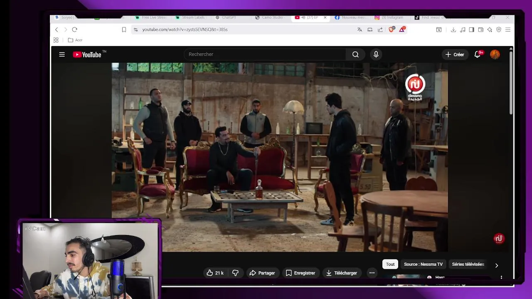Start voice search with microphone icon

[376, 54]
